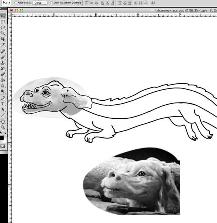Screen dimensions: 217x223
Task: Select the History Brush tool
Action: coord(3,68)
